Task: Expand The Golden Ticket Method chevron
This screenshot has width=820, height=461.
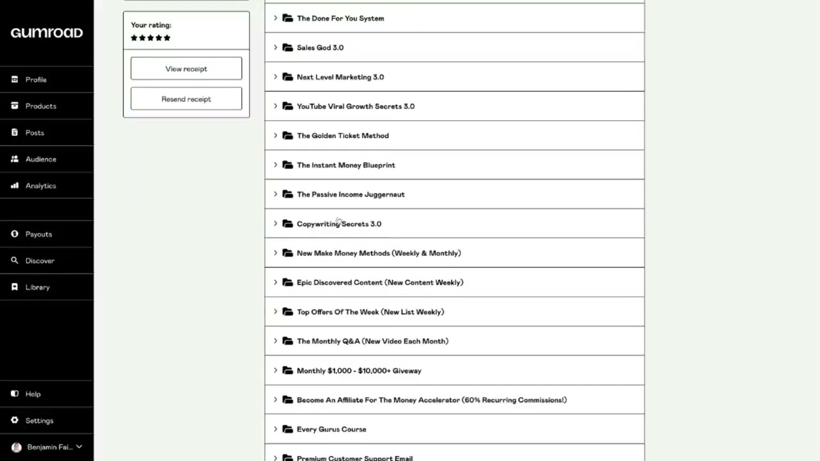Action: click(x=275, y=136)
